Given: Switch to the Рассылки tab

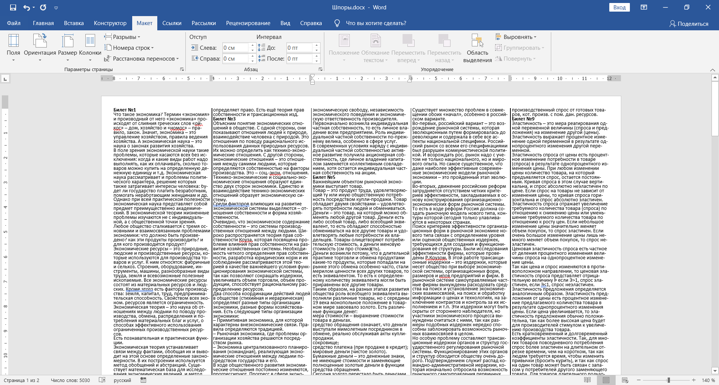Looking at the screenshot, I should pos(204,23).
